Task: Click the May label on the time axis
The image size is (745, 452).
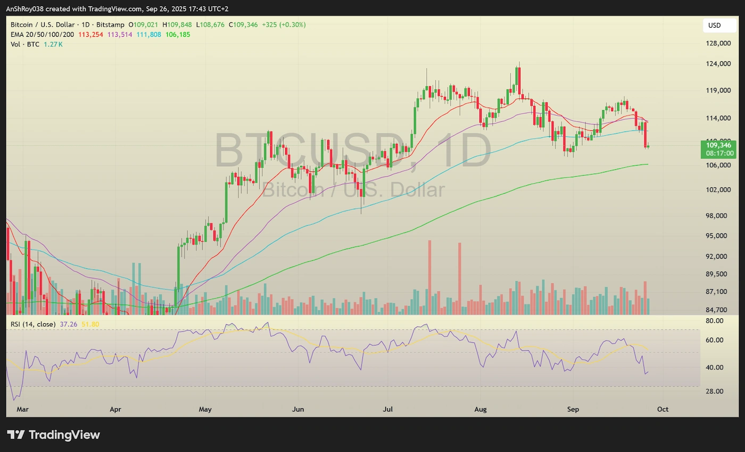Action: pyautogui.click(x=205, y=409)
